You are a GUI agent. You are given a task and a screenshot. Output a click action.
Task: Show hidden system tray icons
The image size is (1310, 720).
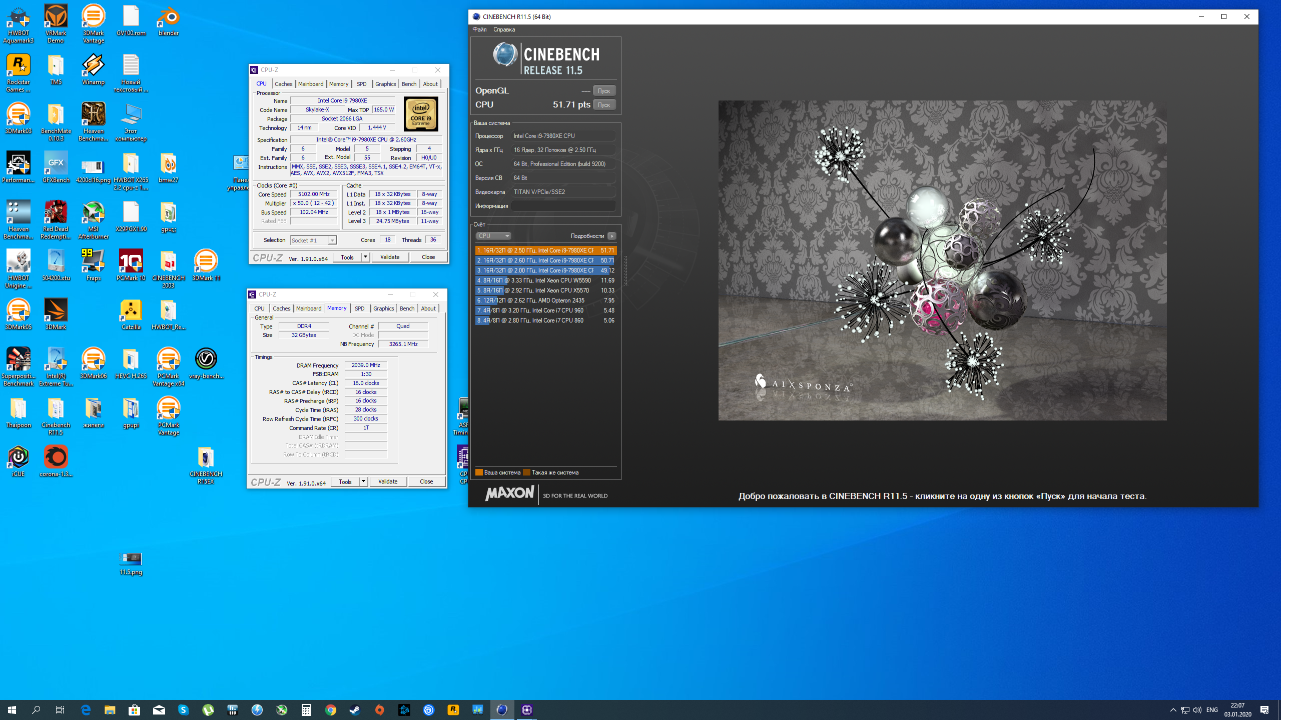click(1173, 710)
